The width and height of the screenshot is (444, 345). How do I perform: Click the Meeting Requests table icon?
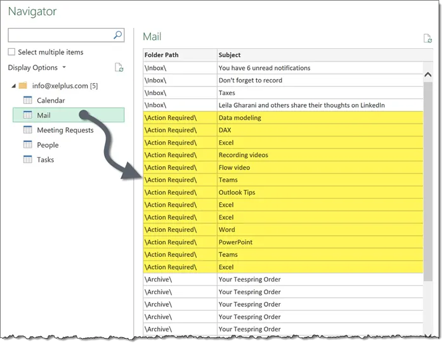point(28,130)
